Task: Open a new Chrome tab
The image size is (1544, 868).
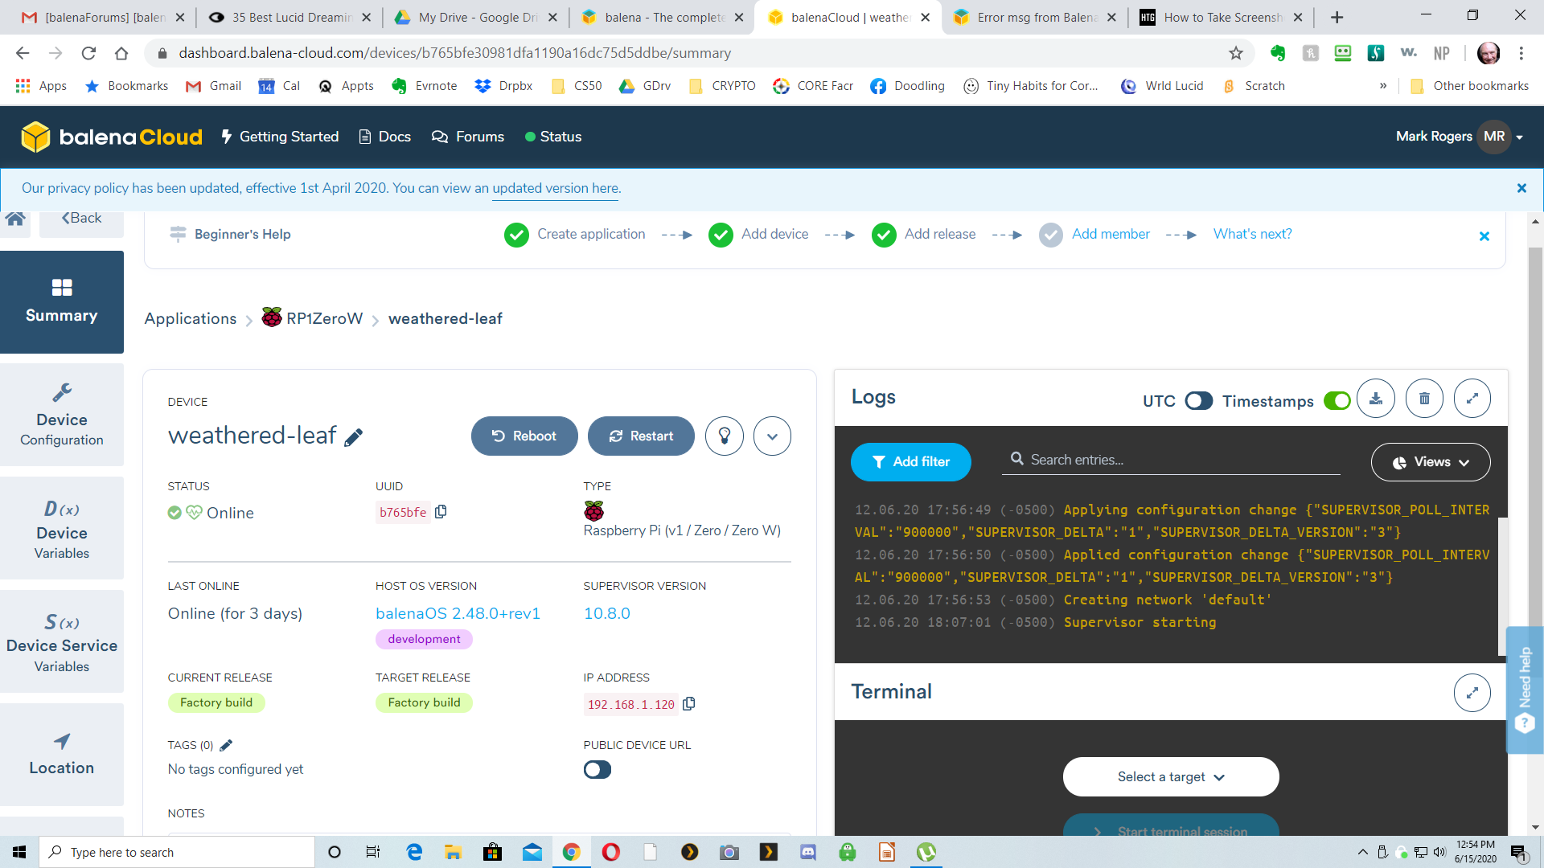Action: (x=1337, y=17)
